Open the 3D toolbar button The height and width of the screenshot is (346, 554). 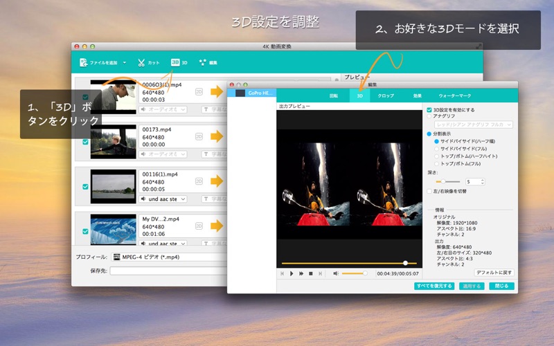click(179, 62)
